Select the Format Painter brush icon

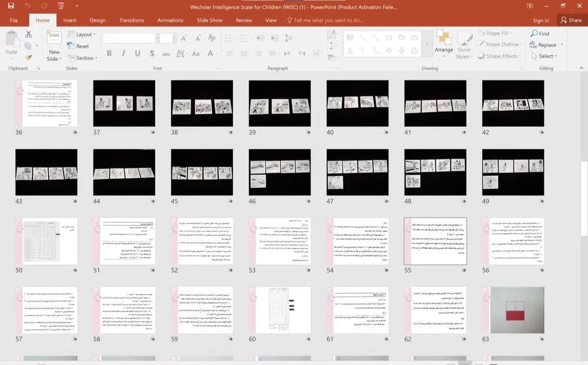pyautogui.click(x=28, y=58)
